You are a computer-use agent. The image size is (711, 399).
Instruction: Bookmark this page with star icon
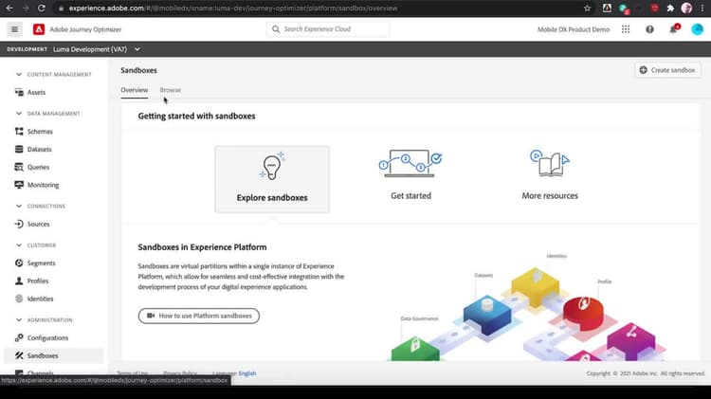(x=587, y=9)
